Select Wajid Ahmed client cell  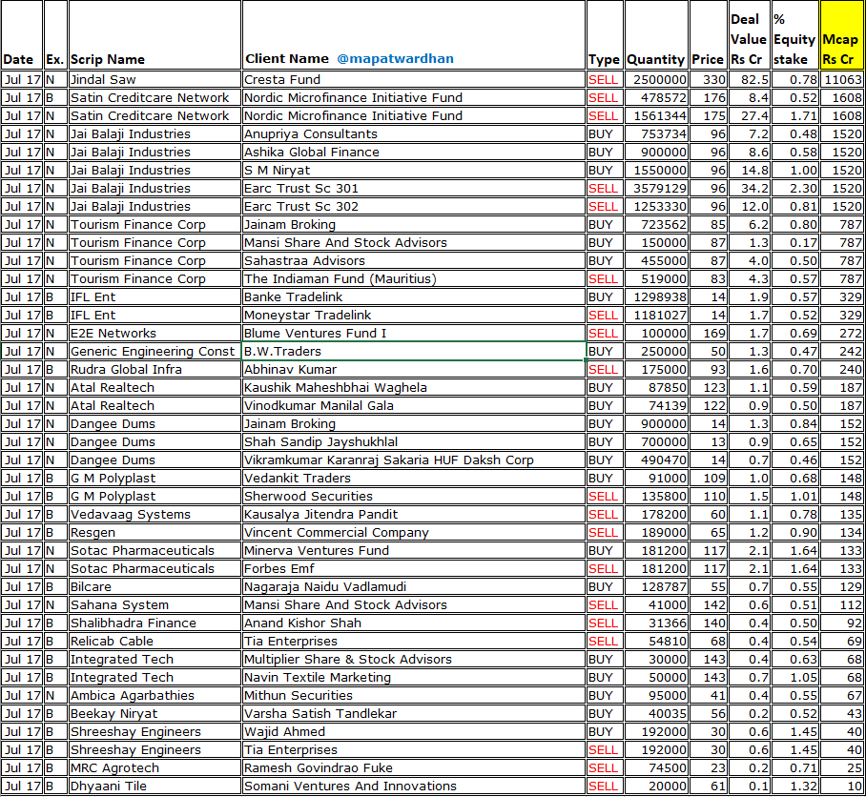pos(414,731)
